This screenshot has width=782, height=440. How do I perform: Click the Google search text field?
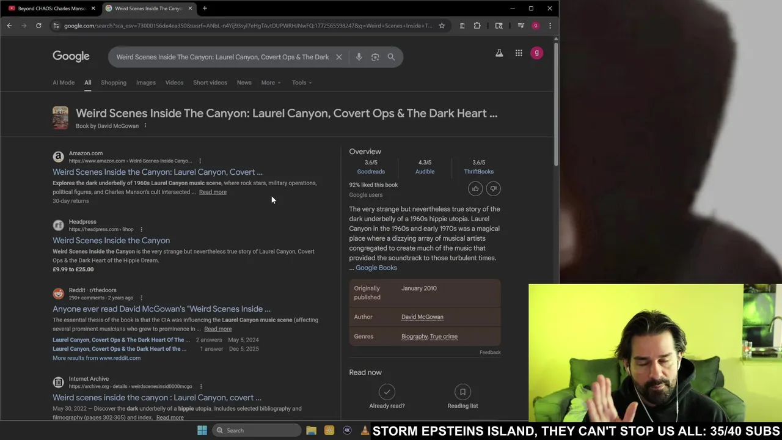pos(222,57)
